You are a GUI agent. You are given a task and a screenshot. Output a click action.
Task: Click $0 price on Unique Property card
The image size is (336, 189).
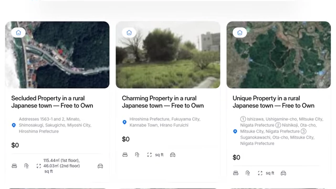[x=236, y=157]
